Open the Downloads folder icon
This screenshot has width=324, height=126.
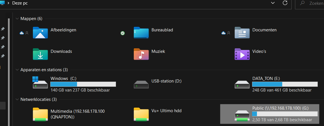40,54
